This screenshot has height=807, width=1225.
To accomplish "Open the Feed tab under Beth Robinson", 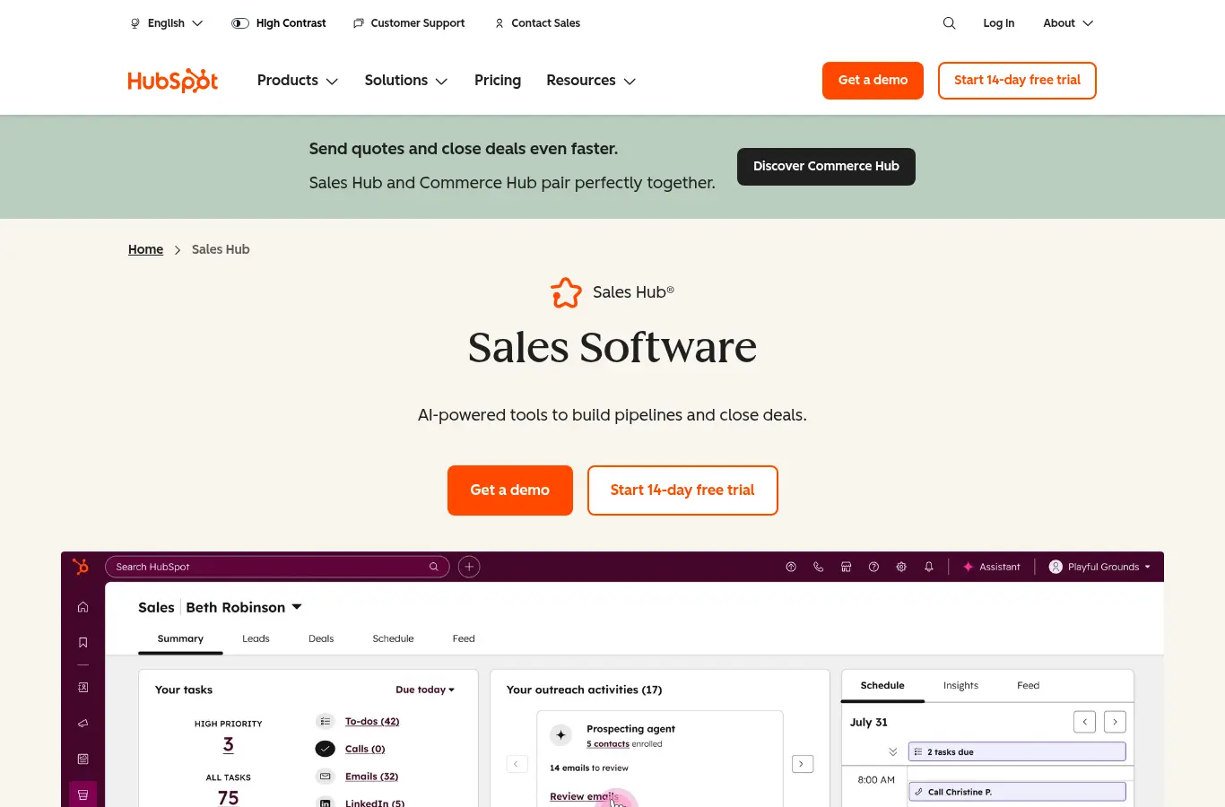I will click(464, 638).
